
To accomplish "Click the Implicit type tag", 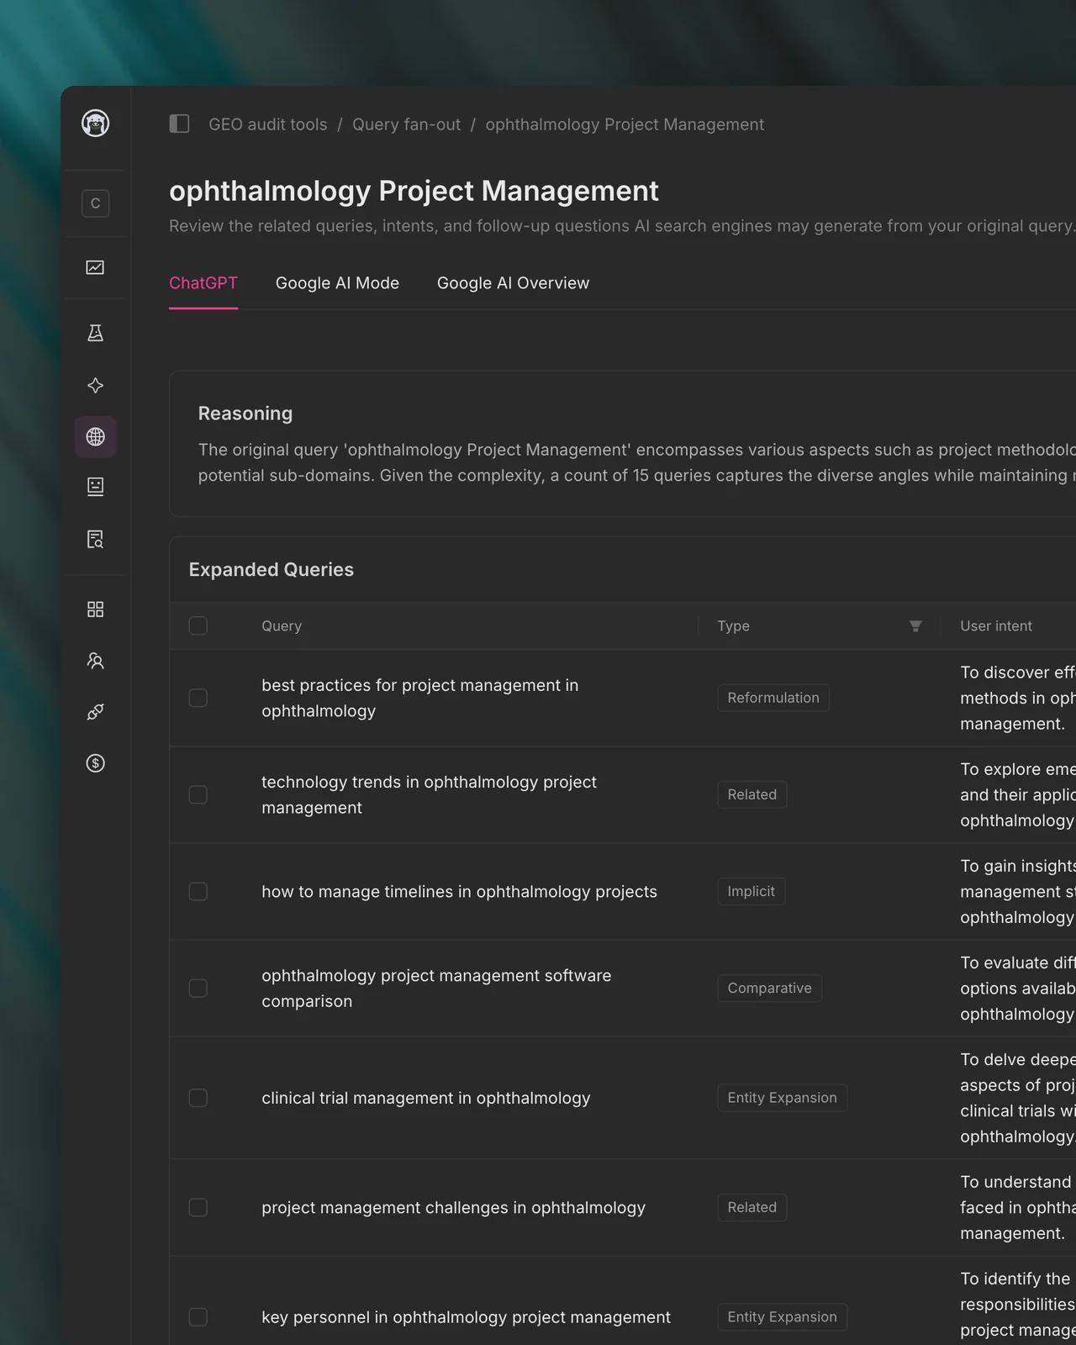I will click(x=751, y=891).
